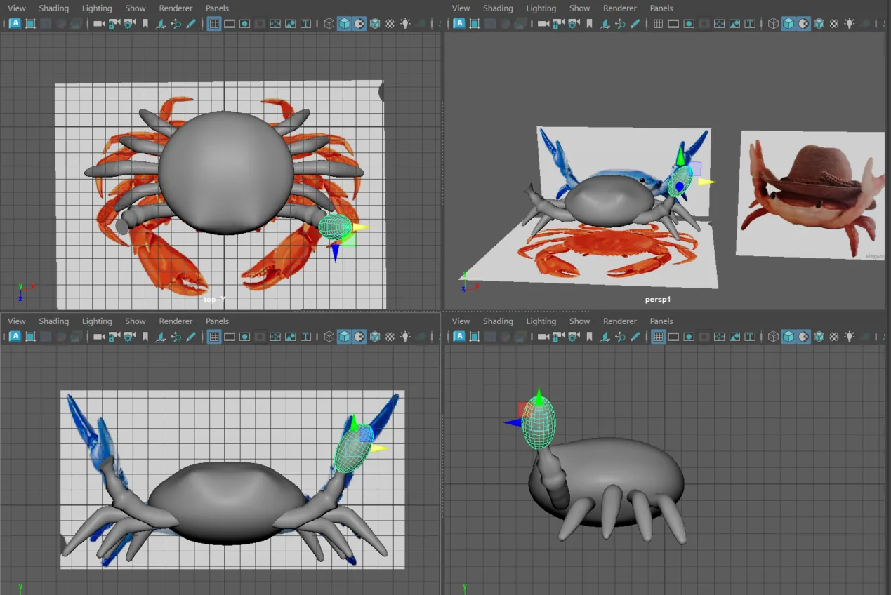Toggle Resolution Gate in persp1 toolbar

(689, 23)
